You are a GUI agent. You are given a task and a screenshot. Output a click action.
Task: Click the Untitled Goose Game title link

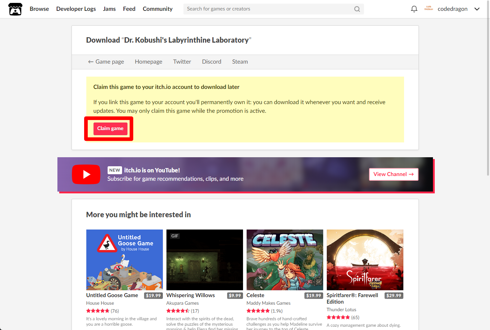(112, 295)
